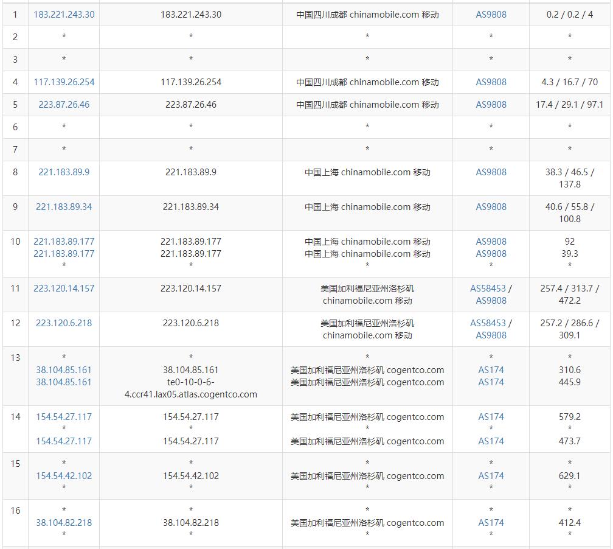Open IP link 183.221.243.30 in hop 1

click(x=64, y=15)
